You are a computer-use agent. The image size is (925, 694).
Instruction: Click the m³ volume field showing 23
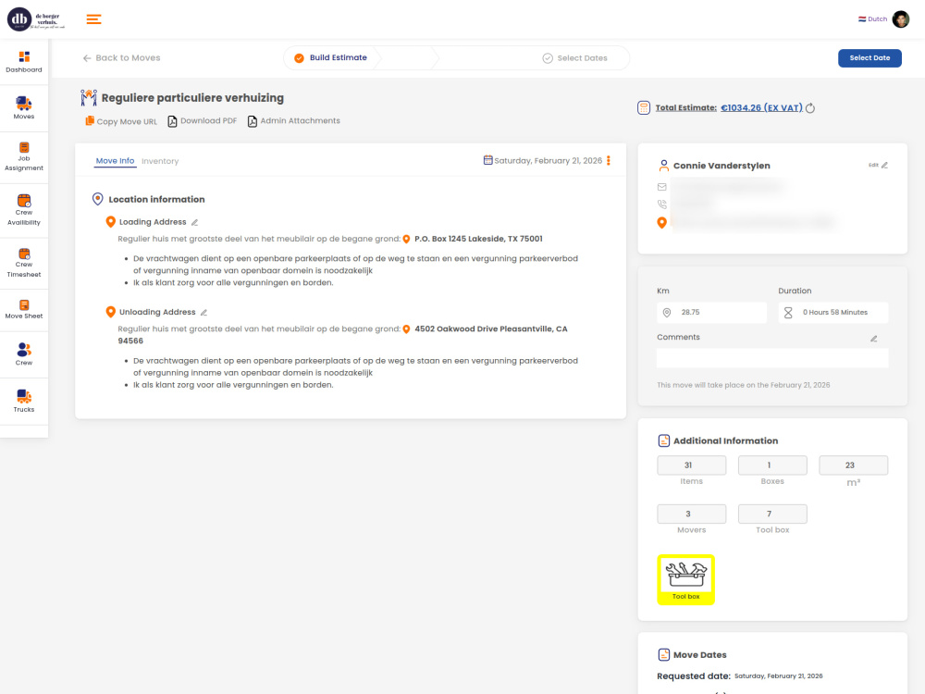853,465
